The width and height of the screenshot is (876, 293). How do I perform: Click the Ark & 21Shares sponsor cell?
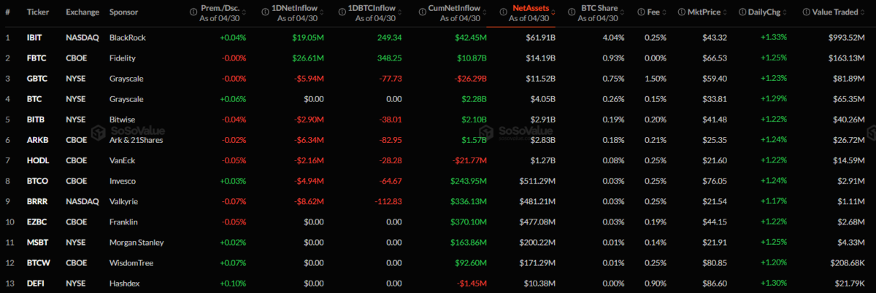click(136, 139)
